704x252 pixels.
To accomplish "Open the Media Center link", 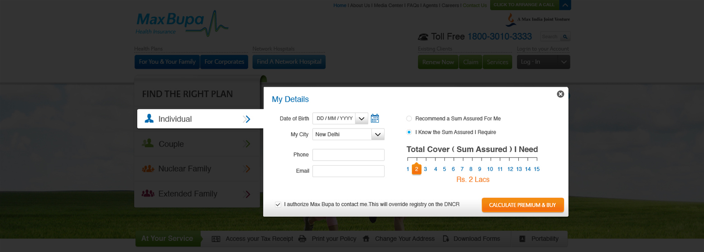I will [388, 5].
